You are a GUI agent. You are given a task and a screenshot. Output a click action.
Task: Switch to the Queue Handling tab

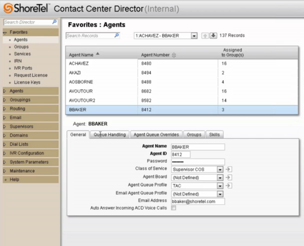[110, 135]
